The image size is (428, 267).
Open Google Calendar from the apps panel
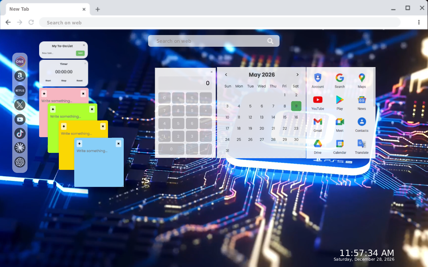340,147
